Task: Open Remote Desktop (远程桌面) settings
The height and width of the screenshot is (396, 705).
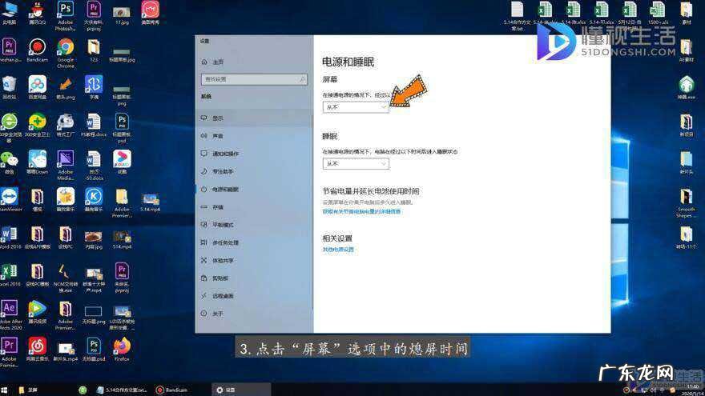Action: pyautogui.click(x=254, y=296)
